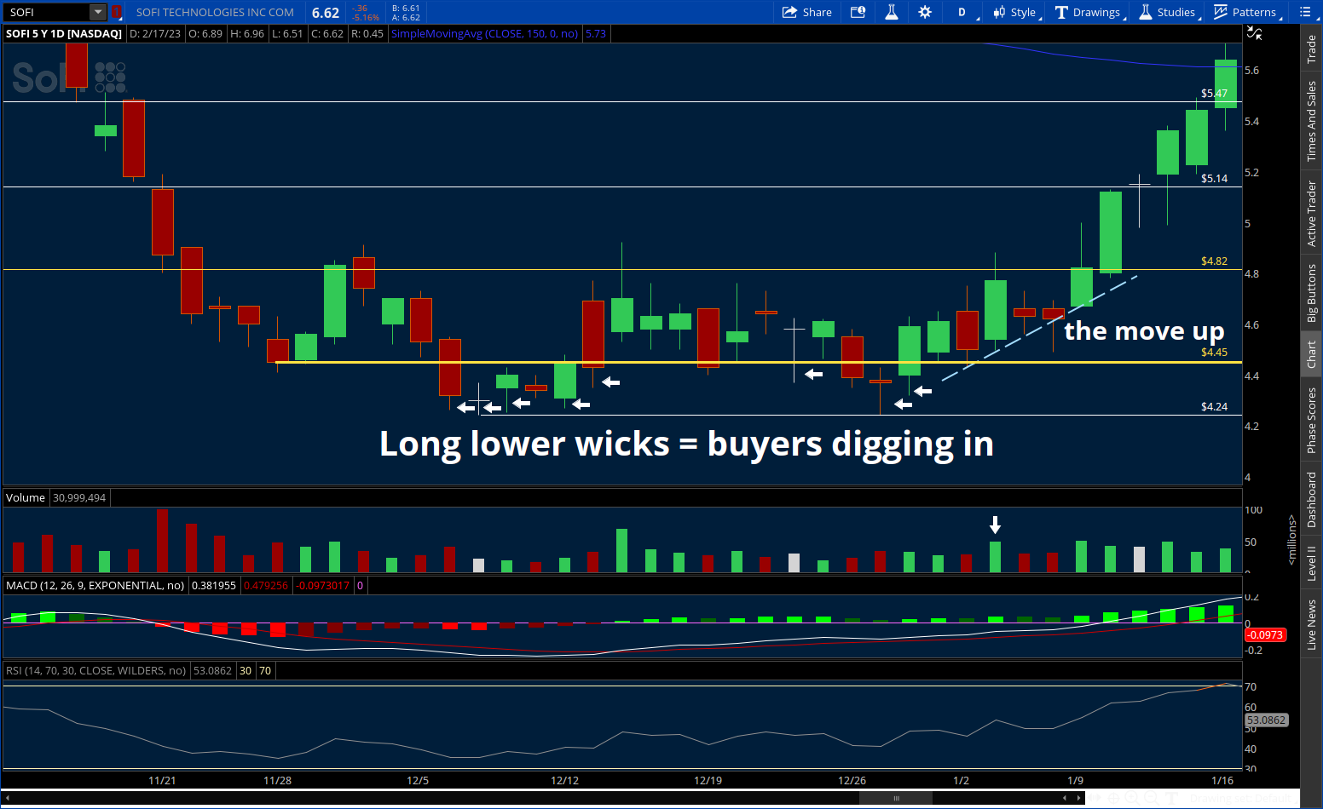Open the Dashboard sidebar tab
This screenshot has height=809, width=1323.
(1312, 499)
